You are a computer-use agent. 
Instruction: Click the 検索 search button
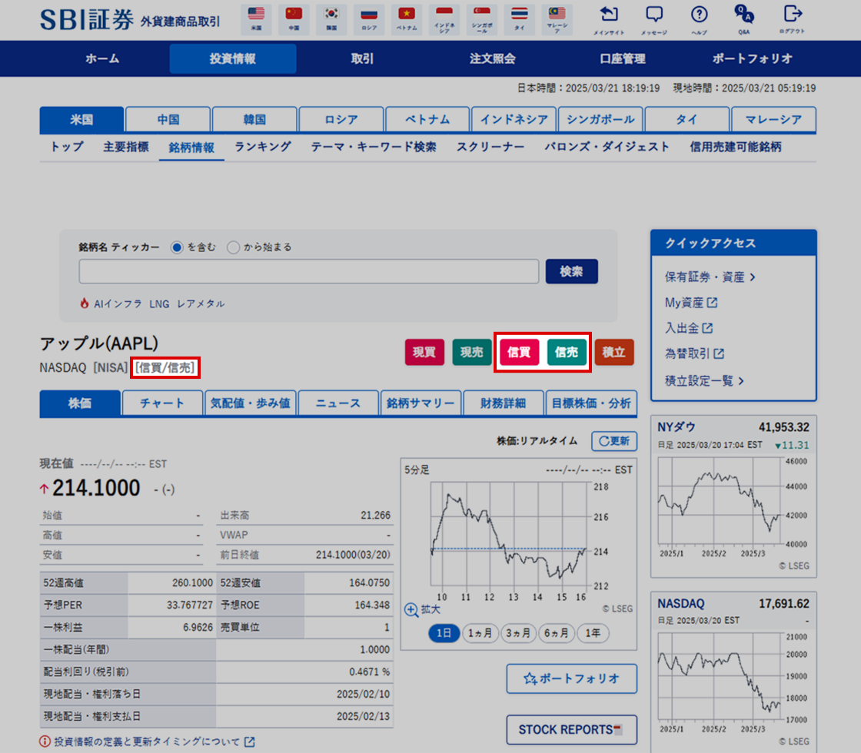pyautogui.click(x=572, y=272)
